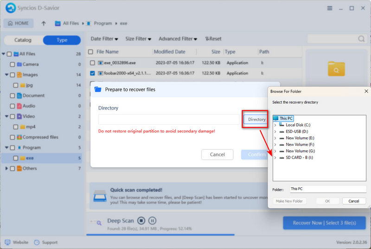Close the Browse For Folder dialog
Screen dimensions: 371x249
tap(366, 91)
